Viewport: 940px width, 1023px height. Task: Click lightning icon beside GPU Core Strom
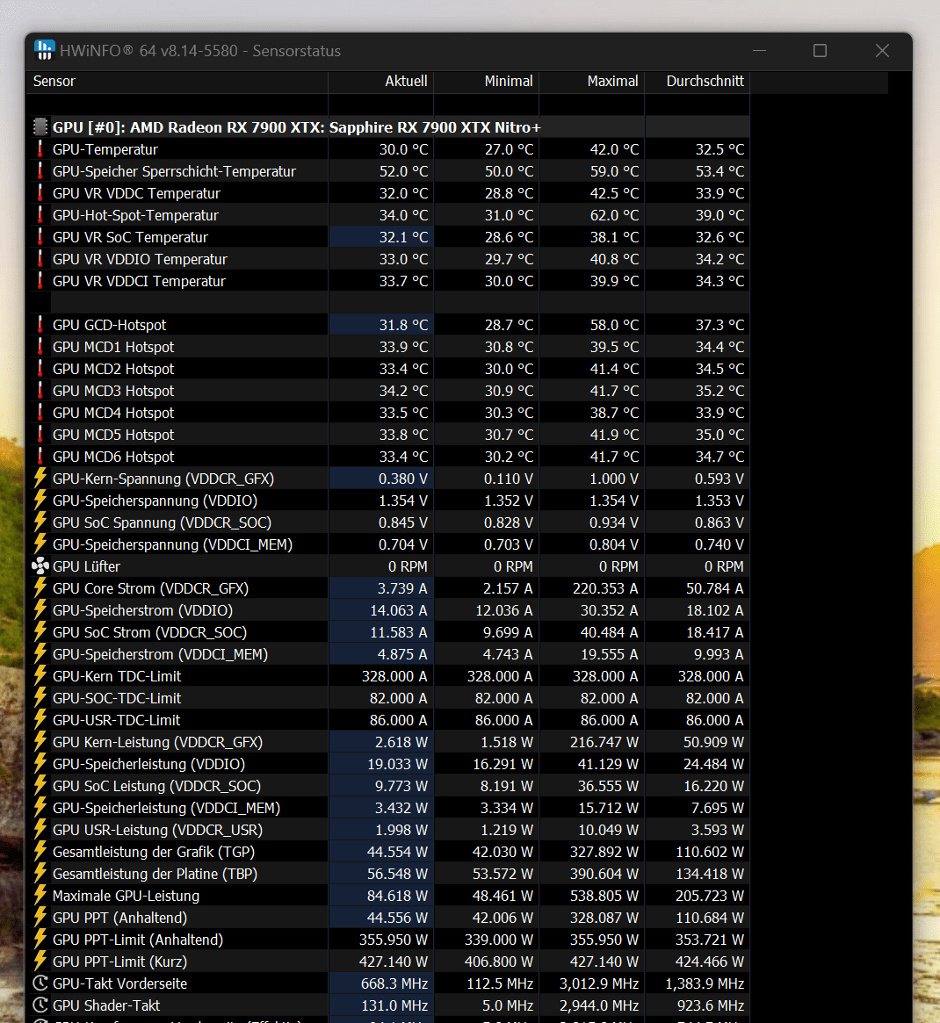tap(40, 587)
